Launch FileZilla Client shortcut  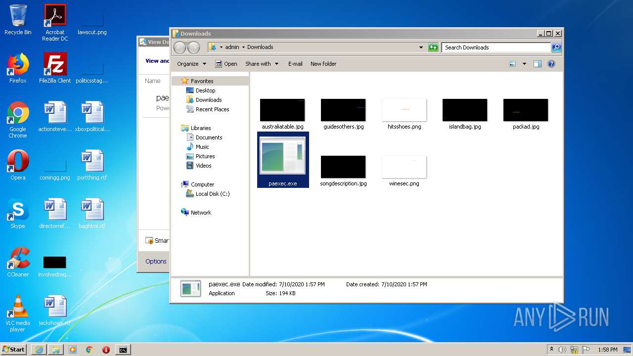pyautogui.click(x=55, y=68)
